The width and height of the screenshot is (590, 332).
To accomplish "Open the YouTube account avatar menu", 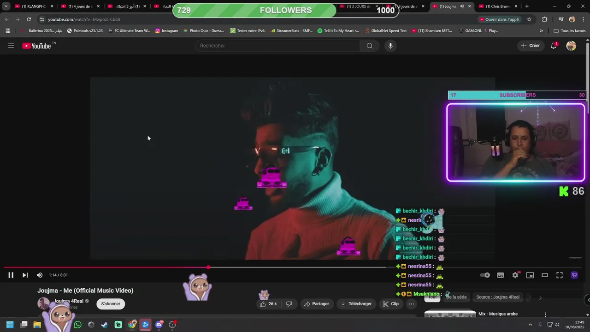I will [571, 46].
